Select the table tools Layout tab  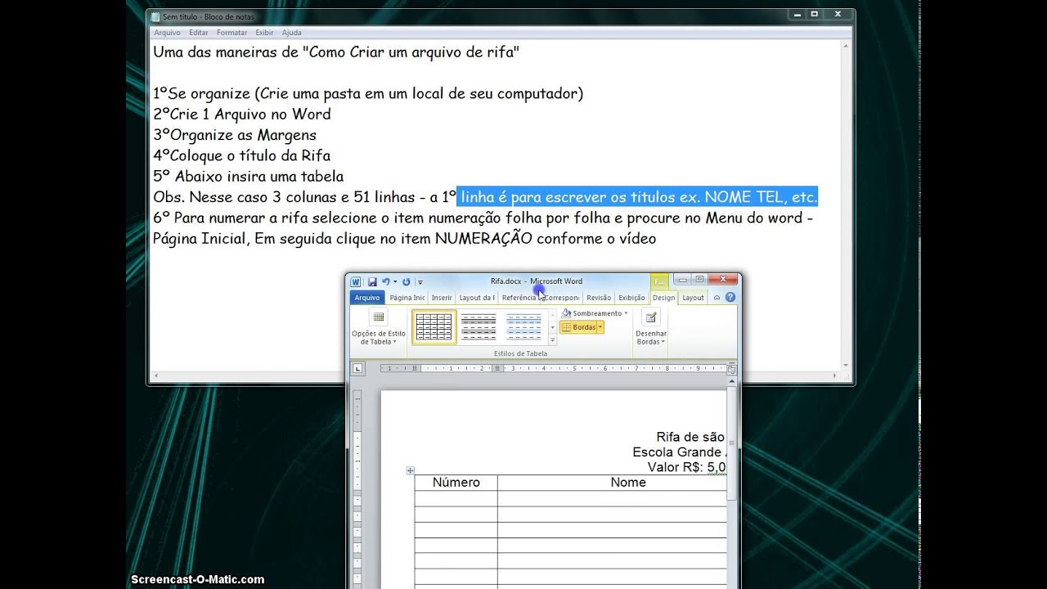pos(693,298)
